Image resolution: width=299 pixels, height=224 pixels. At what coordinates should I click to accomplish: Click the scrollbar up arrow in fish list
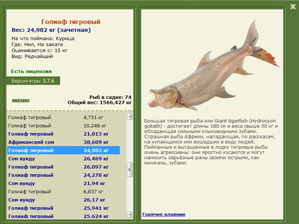tap(130, 116)
